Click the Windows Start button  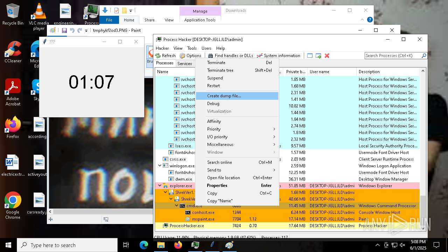click(8, 245)
